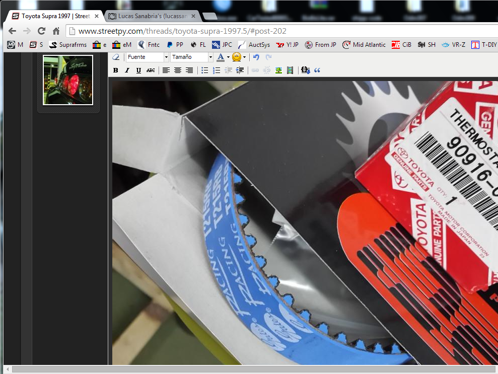Open the PP PayPal bookmark
The height and width of the screenshot is (374, 498).
tap(175, 45)
